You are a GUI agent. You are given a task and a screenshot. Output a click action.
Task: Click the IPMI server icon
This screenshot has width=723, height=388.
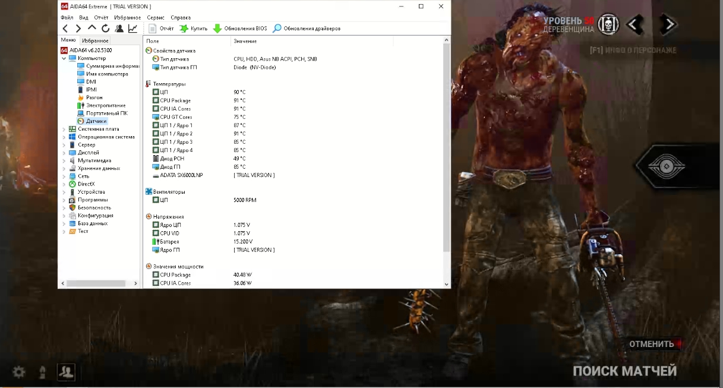pyautogui.click(x=81, y=90)
